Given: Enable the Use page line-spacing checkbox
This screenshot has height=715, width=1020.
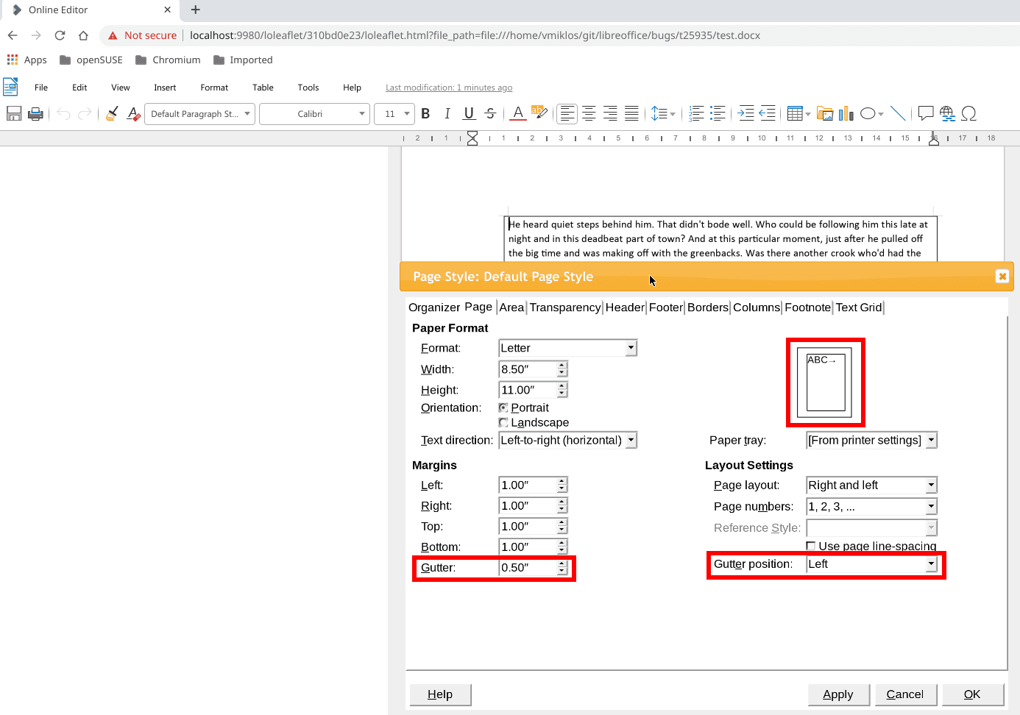Looking at the screenshot, I should point(810,545).
